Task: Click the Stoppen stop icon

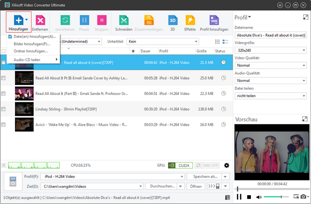Action: (102, 20)
